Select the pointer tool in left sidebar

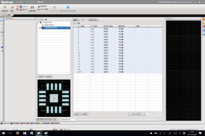point(2,20)
